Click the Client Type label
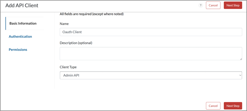The height and width of the screenshot is (111, 247). [x=68, y=67]
